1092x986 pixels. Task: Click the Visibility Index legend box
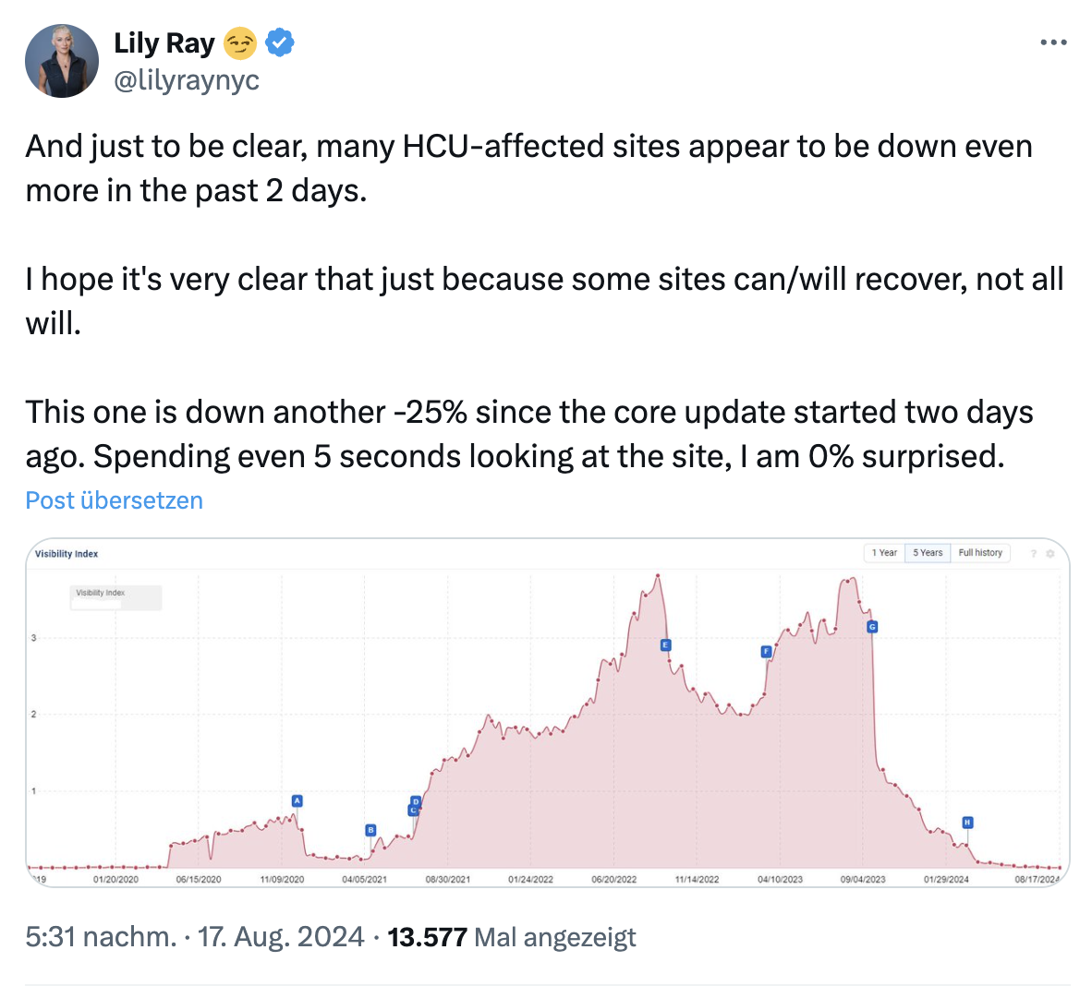114,597
